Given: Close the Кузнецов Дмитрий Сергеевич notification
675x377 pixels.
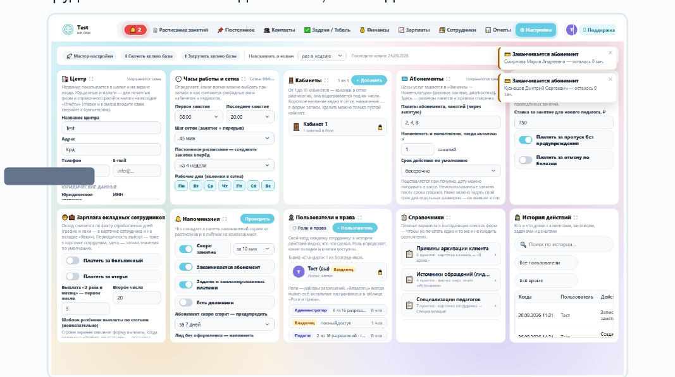Looking at the screenshot, I should (x=610, y=79).
